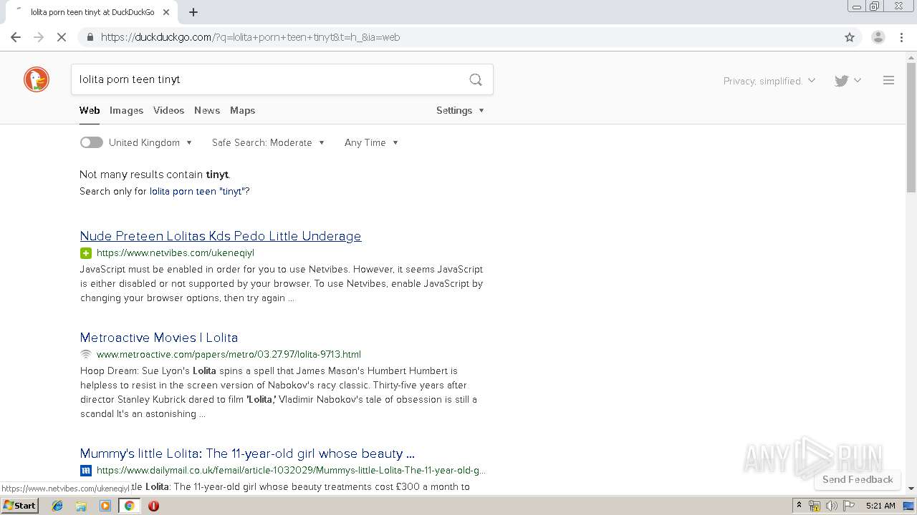Open the Settings dropdown

(x=460, y=110)
